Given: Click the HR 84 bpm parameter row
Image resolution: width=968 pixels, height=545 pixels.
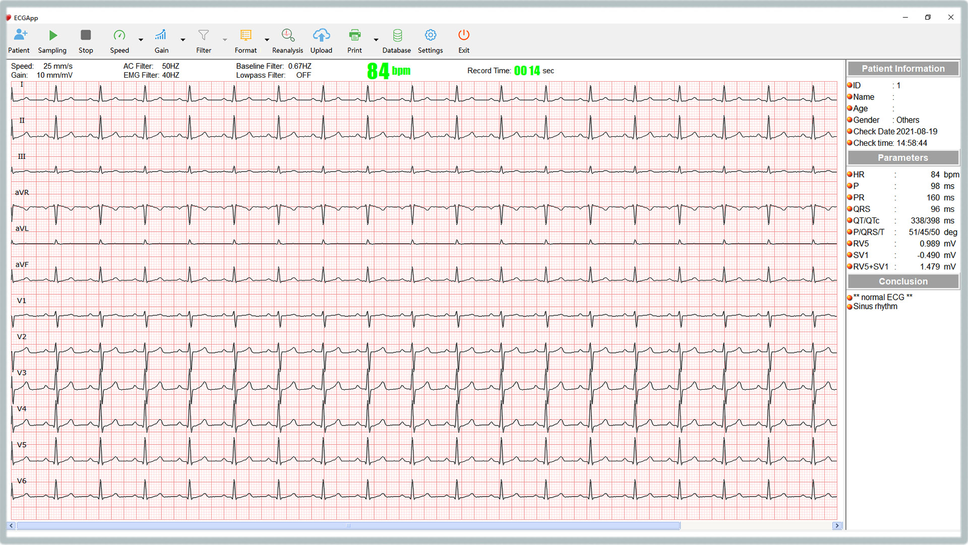Looking at the screenshot, I should [903, 175].
